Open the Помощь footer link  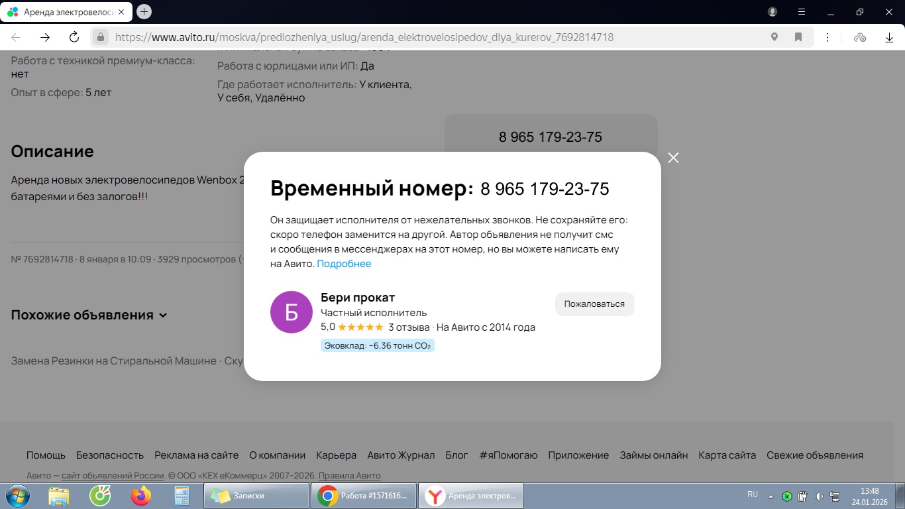point(46,455)
